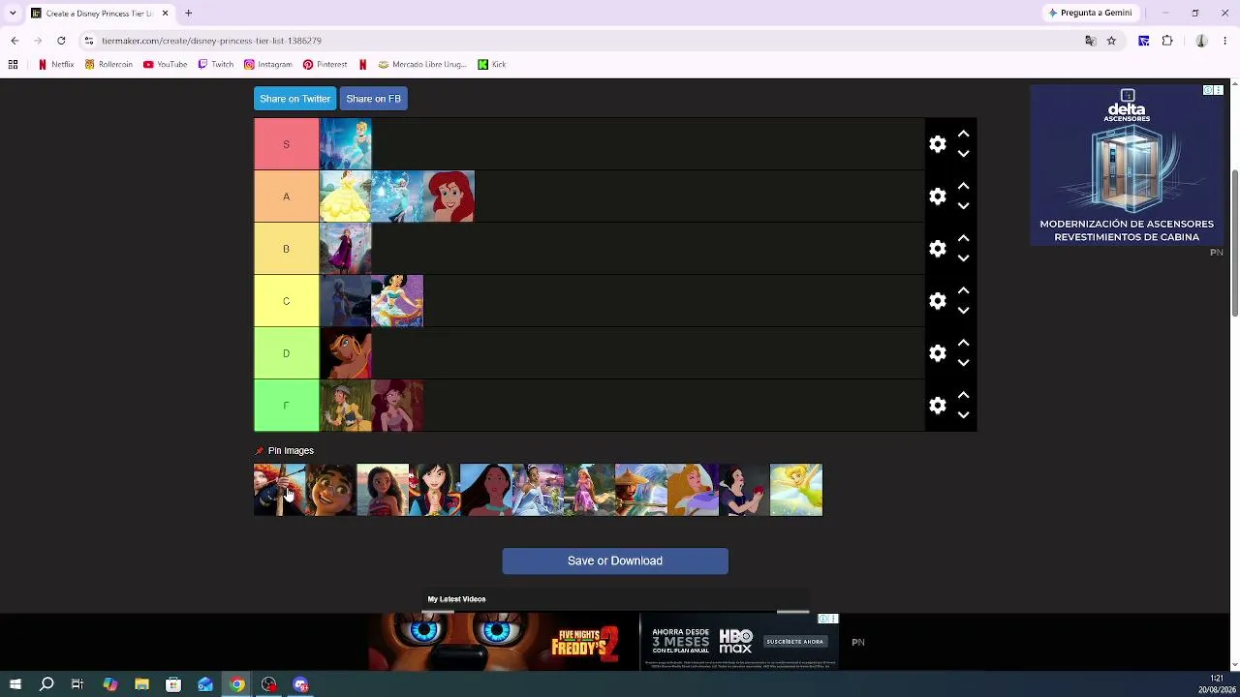Open the YouTube bookmark

coord(165,65)
